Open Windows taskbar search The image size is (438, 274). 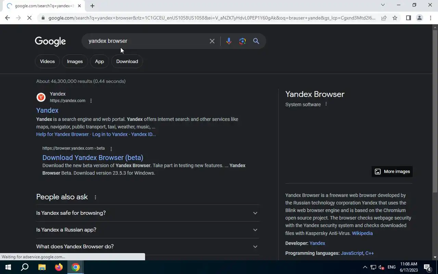[x=25, y=267]
